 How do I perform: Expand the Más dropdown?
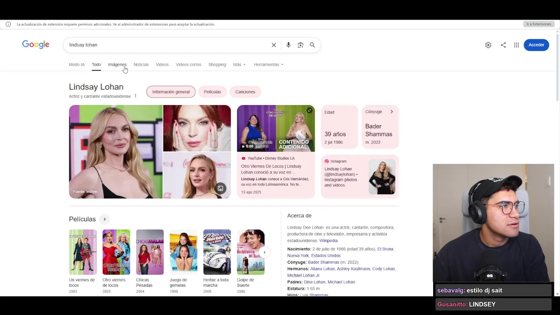[239, 65]
